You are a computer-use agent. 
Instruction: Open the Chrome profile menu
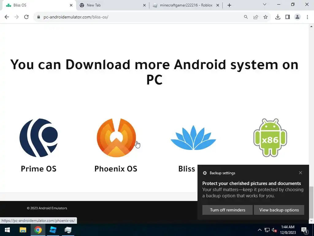pos(297,17)
